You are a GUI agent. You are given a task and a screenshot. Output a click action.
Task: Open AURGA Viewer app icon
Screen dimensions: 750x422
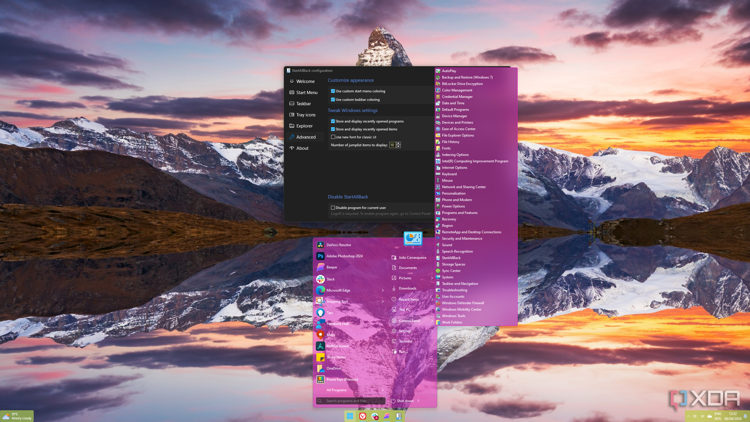click(x=320, y=346)
